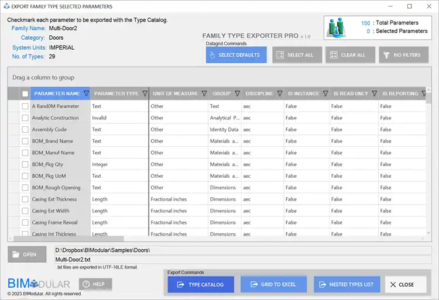The height and width of the screenshot is (300, 439).
Task: Check the BOM_Brand Name checkbox
Action: point(25,141)
